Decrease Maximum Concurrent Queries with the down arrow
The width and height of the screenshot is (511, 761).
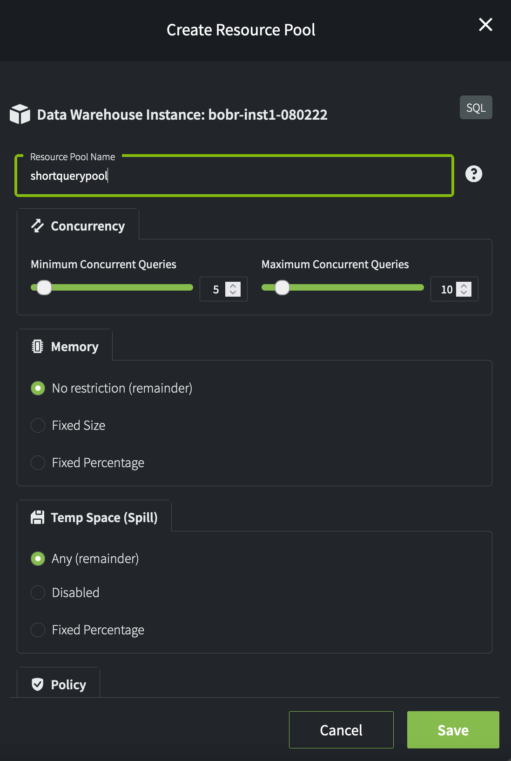tap(463, 292)
